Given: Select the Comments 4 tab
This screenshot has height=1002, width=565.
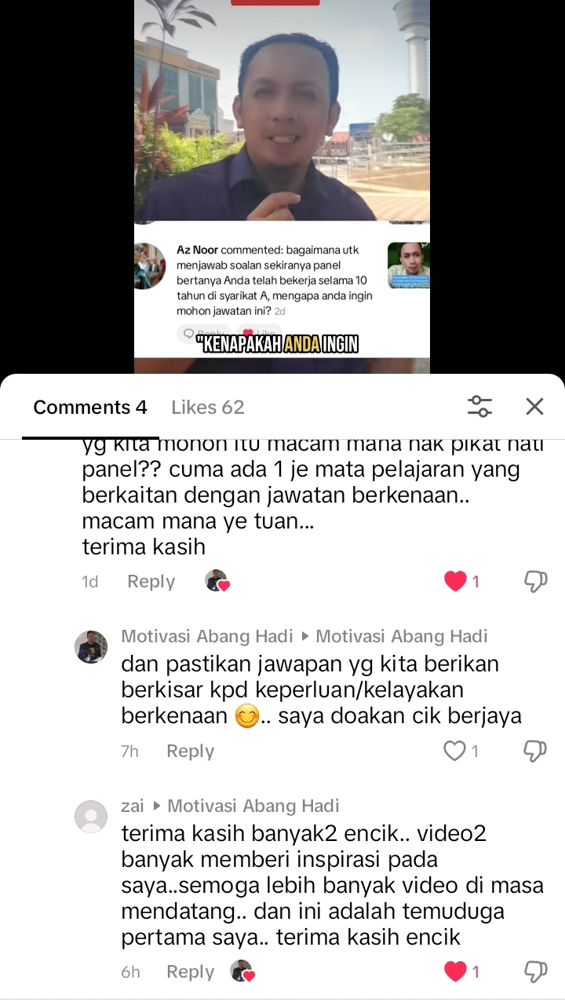Looking at the screenshot, I should pos(90,407).
